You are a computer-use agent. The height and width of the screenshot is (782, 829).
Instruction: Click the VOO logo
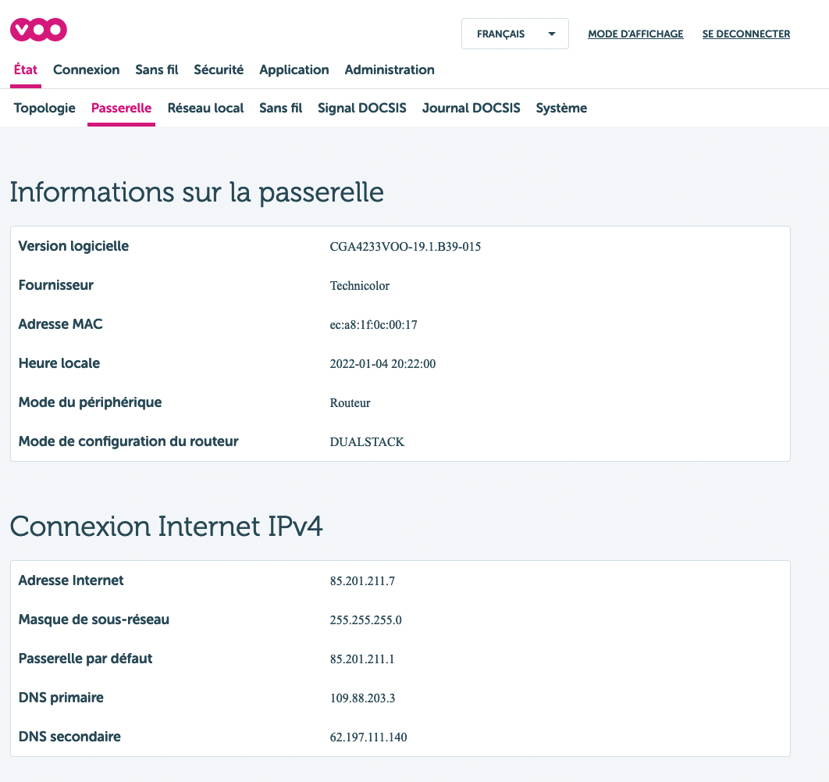tap(38, 30)
